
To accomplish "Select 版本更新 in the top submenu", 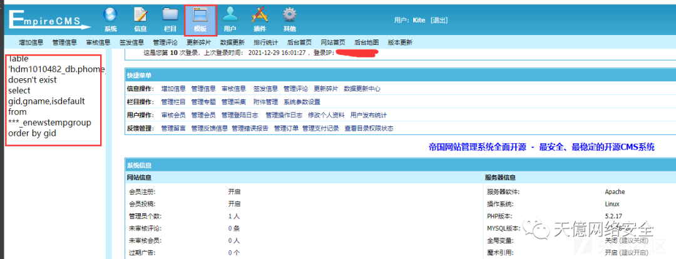I will [x=400, y=43].
